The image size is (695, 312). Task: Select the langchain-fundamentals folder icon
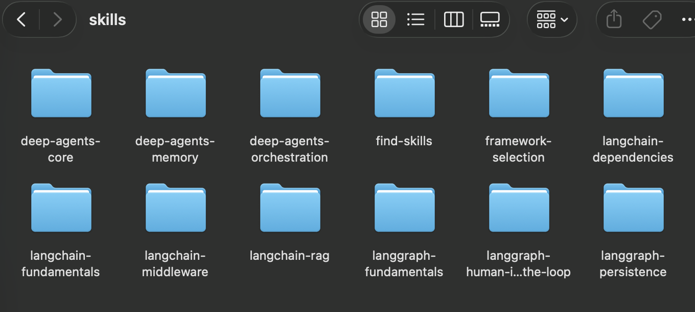coord(61,208)
